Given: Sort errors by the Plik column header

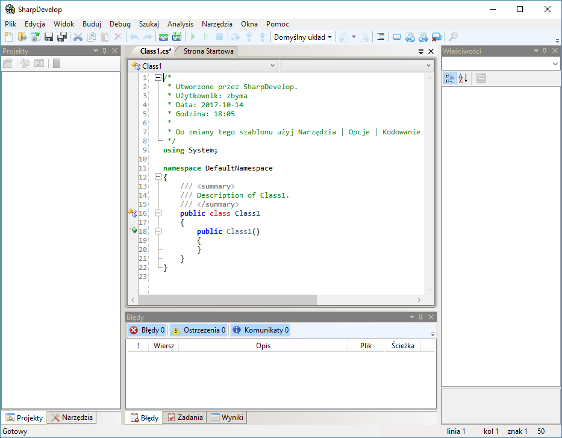Looking at the screenshot, I should (366, 346).
